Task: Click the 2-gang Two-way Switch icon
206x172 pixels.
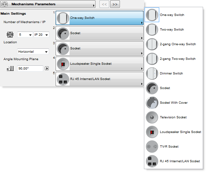Action: pos(152,59)
